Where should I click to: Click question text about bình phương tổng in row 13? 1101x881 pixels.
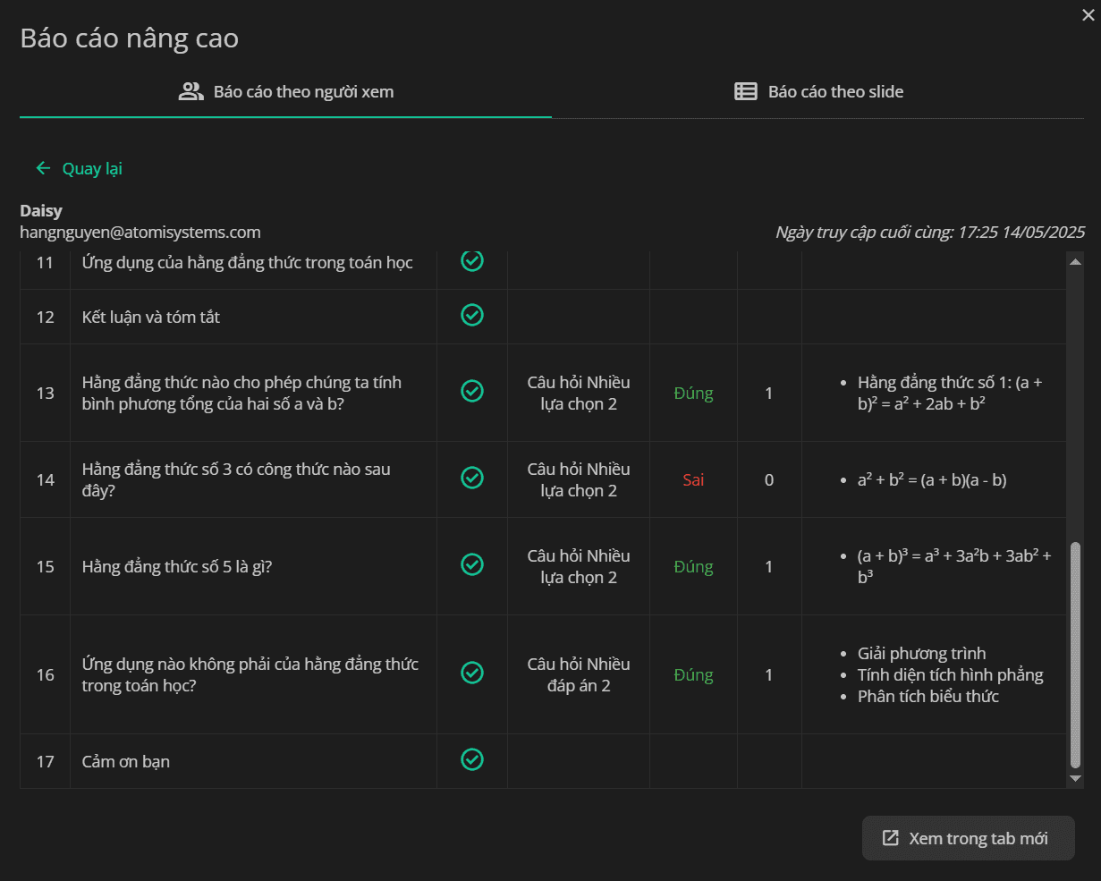(241, 393)
